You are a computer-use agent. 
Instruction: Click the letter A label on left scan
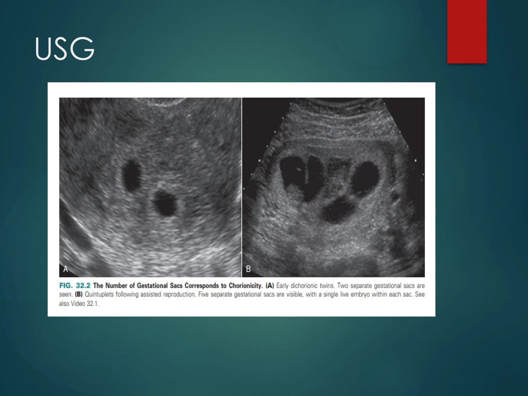(66, 269)
